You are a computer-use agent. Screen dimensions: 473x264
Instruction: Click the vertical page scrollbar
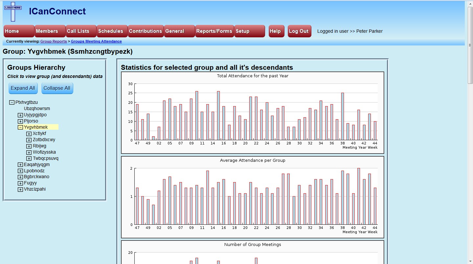pos(470,132)
